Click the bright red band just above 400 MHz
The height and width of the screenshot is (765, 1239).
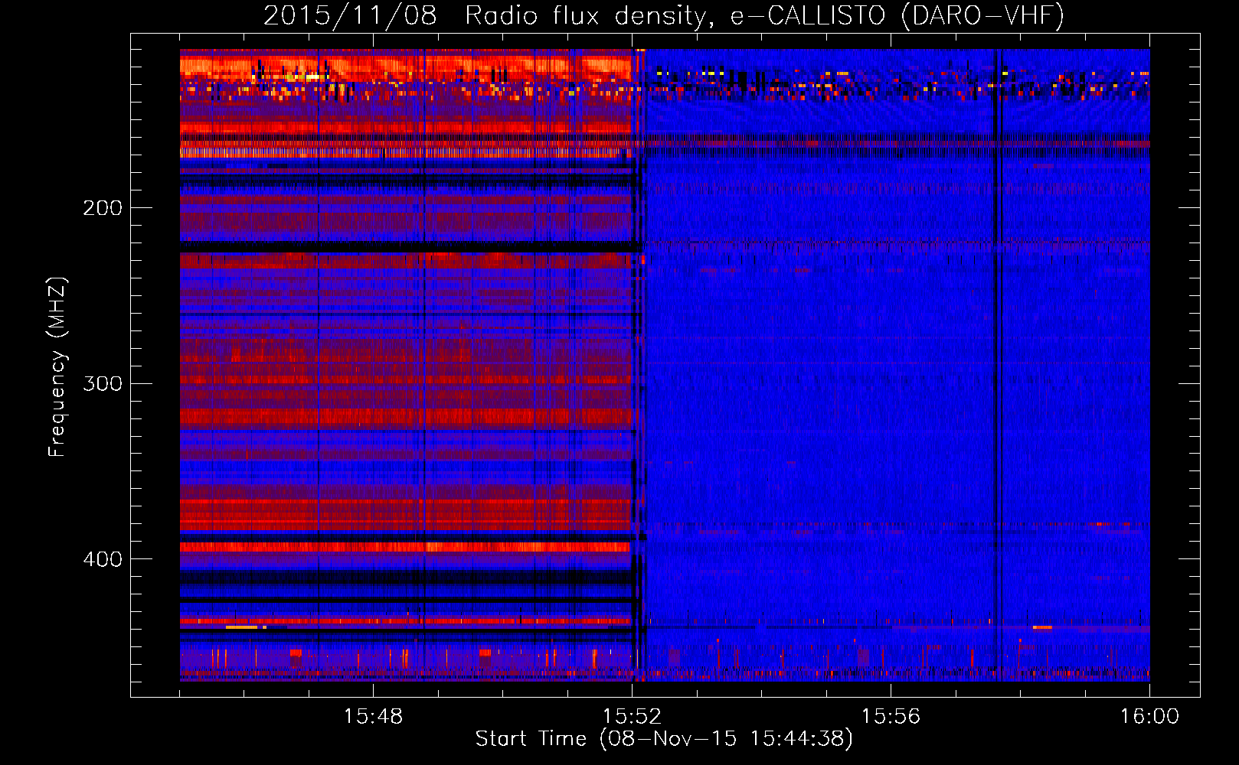click(x=406, y=547)
